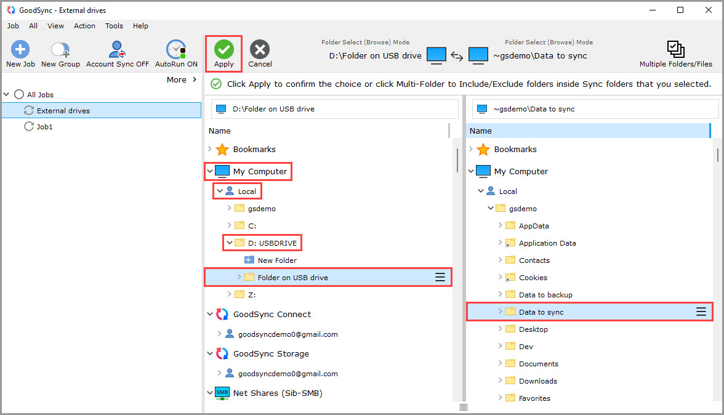This screenshot has width=724, height=415.
Task: Select the All Jobs radio circle
Action: click(19, 94)
